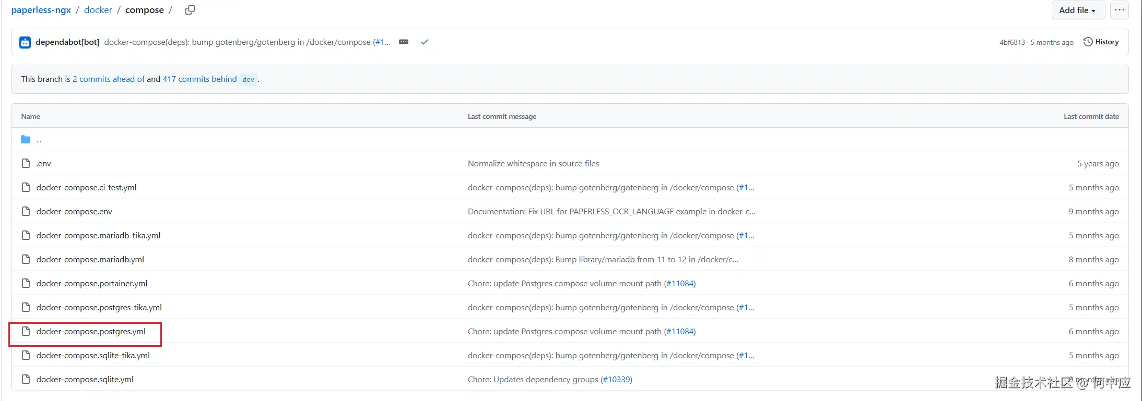Copy the repository path icon
Image resolution: width=1142 pixels, height=401 pixels.
190,10
